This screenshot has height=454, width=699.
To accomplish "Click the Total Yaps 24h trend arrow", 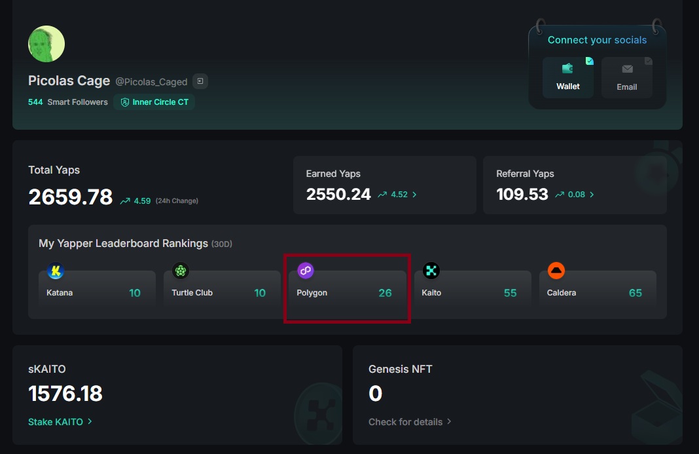I will pyautogui.click(x=125, y=201).
